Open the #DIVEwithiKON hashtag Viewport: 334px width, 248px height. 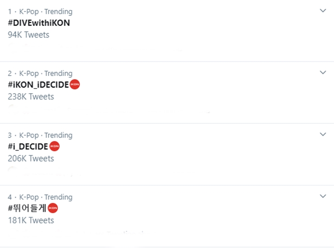39,22
